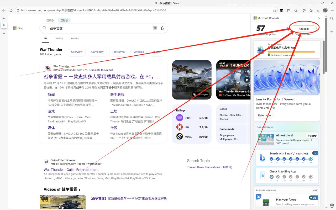The width and height of the screenshot is (336, 210).
Task: Open the Check in to Bing App card
Action: coord(287,176)
